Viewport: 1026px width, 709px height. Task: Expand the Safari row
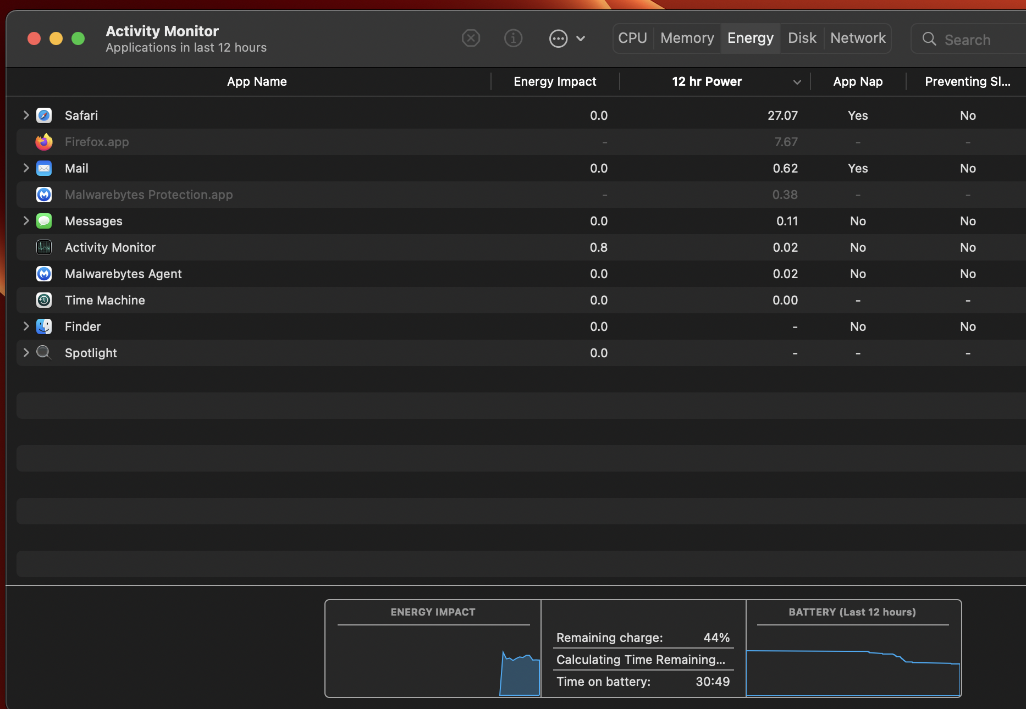coord(26,115)
